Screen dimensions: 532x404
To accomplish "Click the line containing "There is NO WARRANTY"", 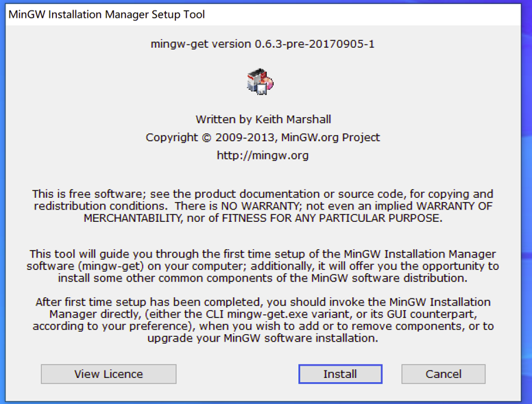I will (x=263, y=206).
